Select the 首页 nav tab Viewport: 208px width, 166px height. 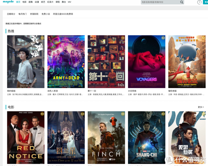click(18, 2)
